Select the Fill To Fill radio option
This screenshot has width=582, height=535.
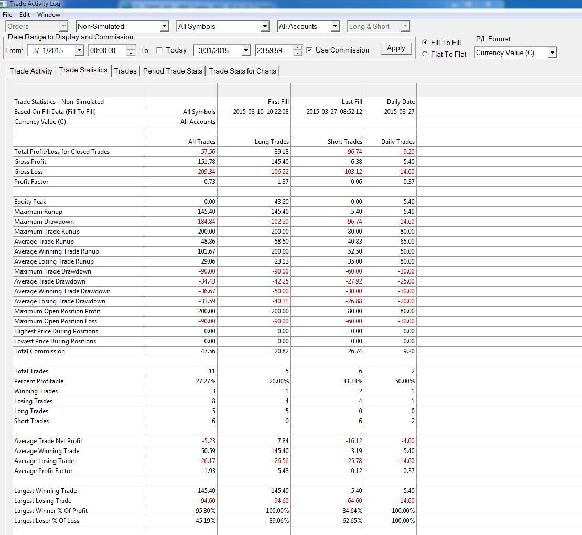425,43
